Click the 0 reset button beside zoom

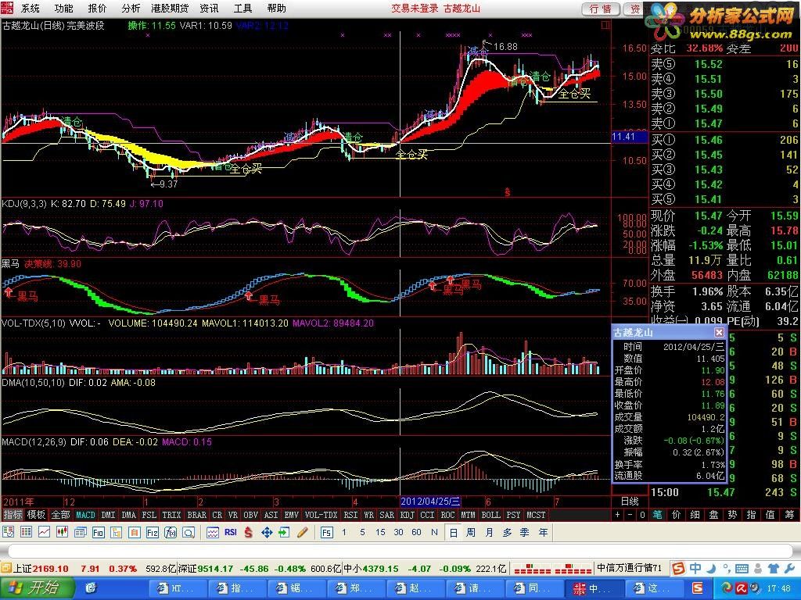(642, 515)
